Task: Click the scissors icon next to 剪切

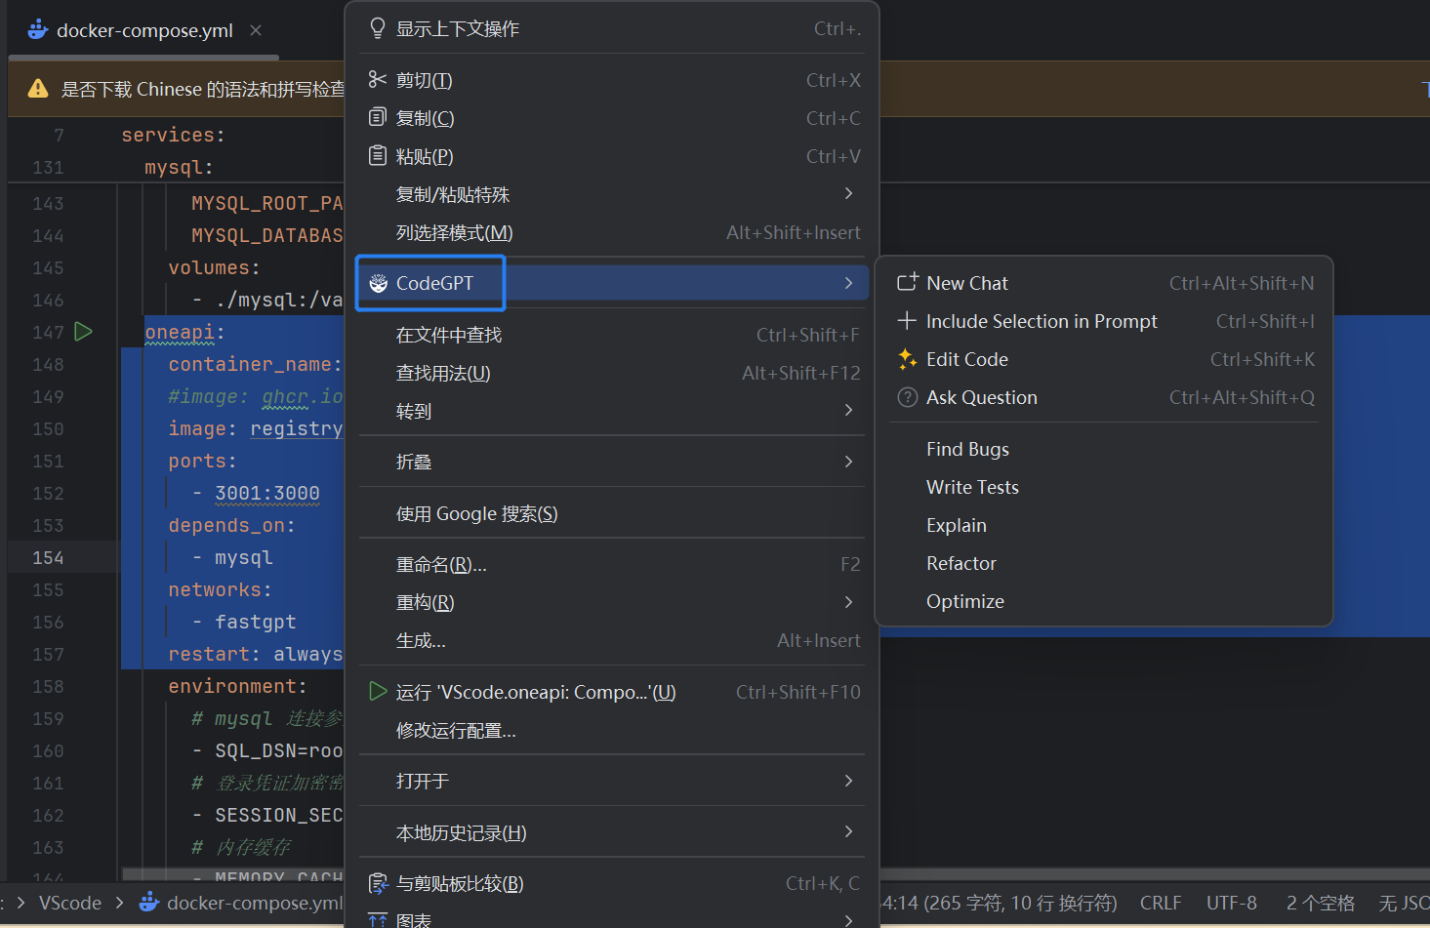Action: point(378,80)
